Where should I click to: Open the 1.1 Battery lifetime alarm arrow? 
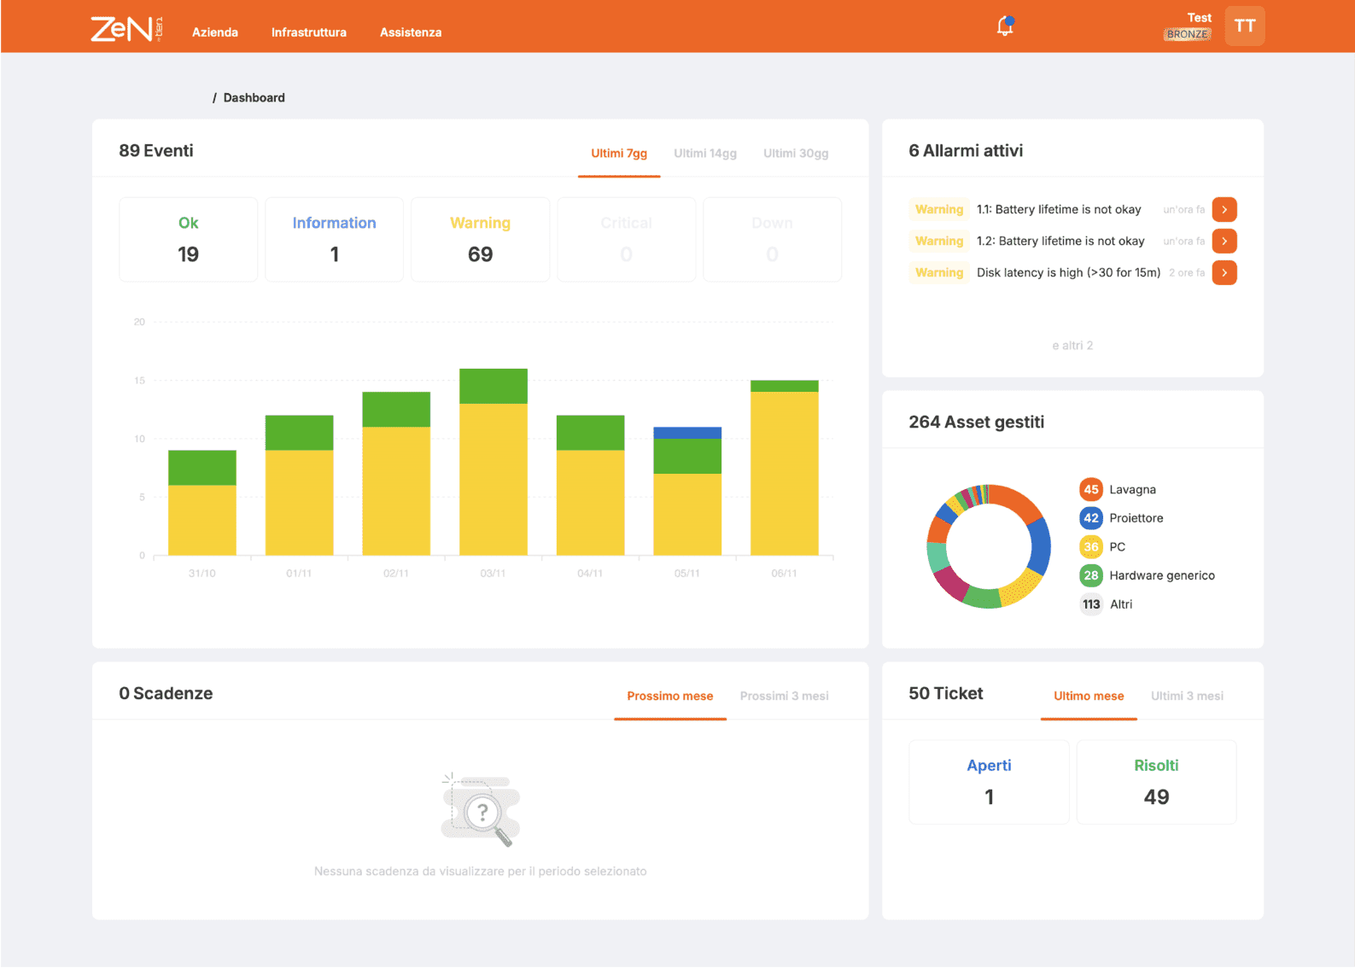(x=1224, y=210)
